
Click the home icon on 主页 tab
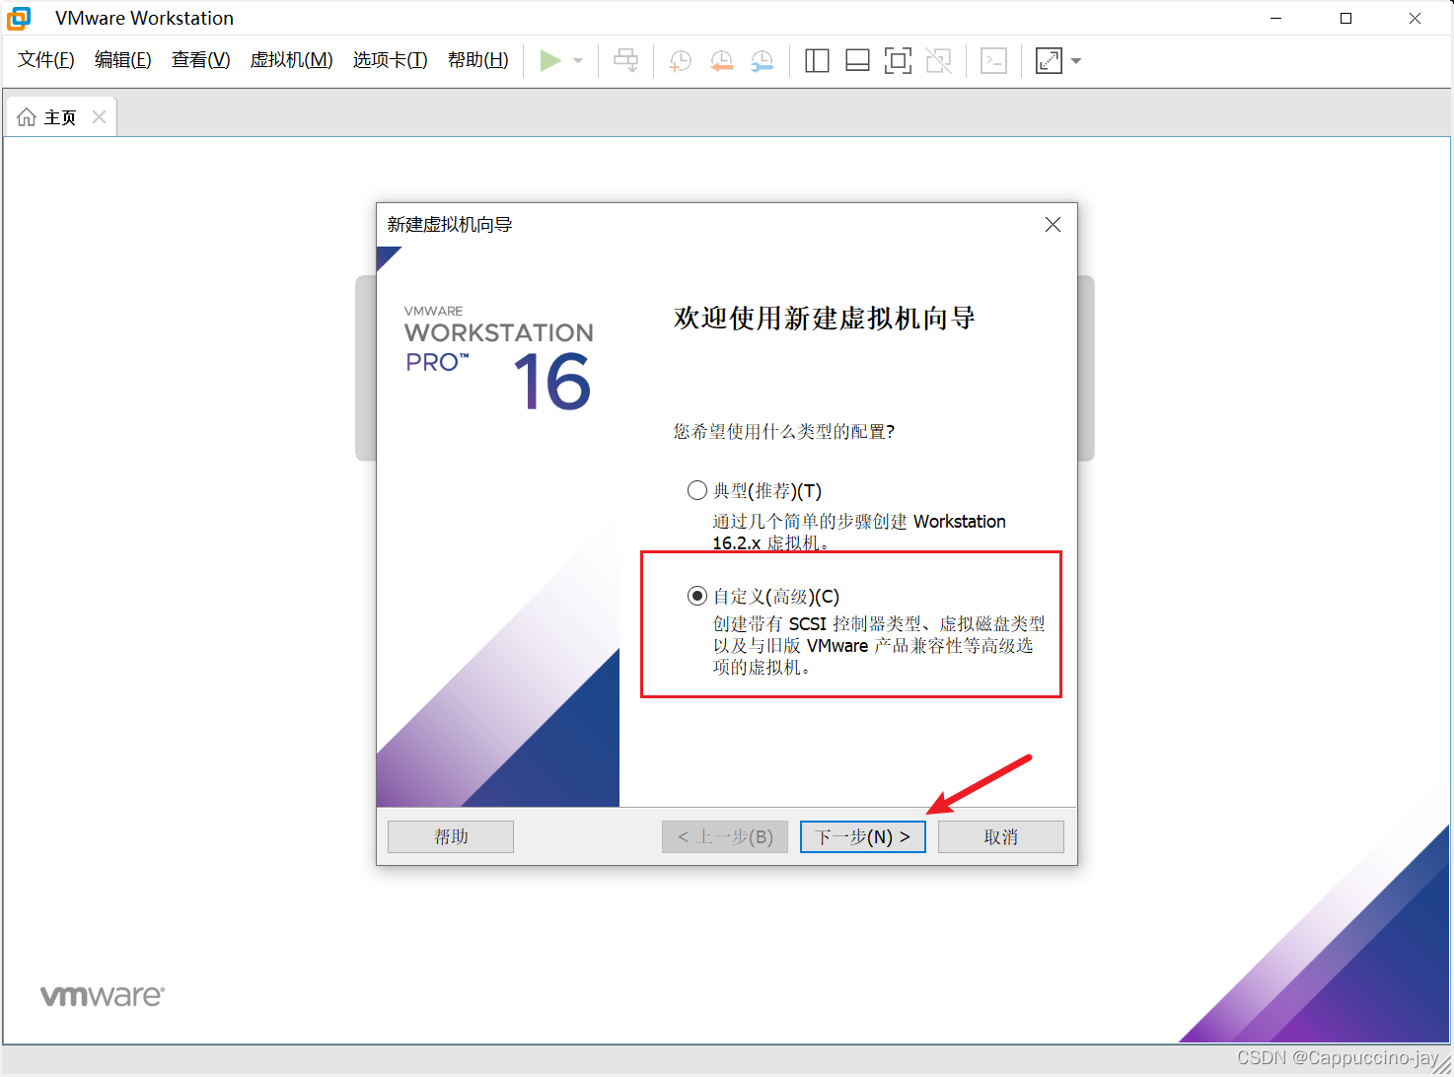click(27, 117)
